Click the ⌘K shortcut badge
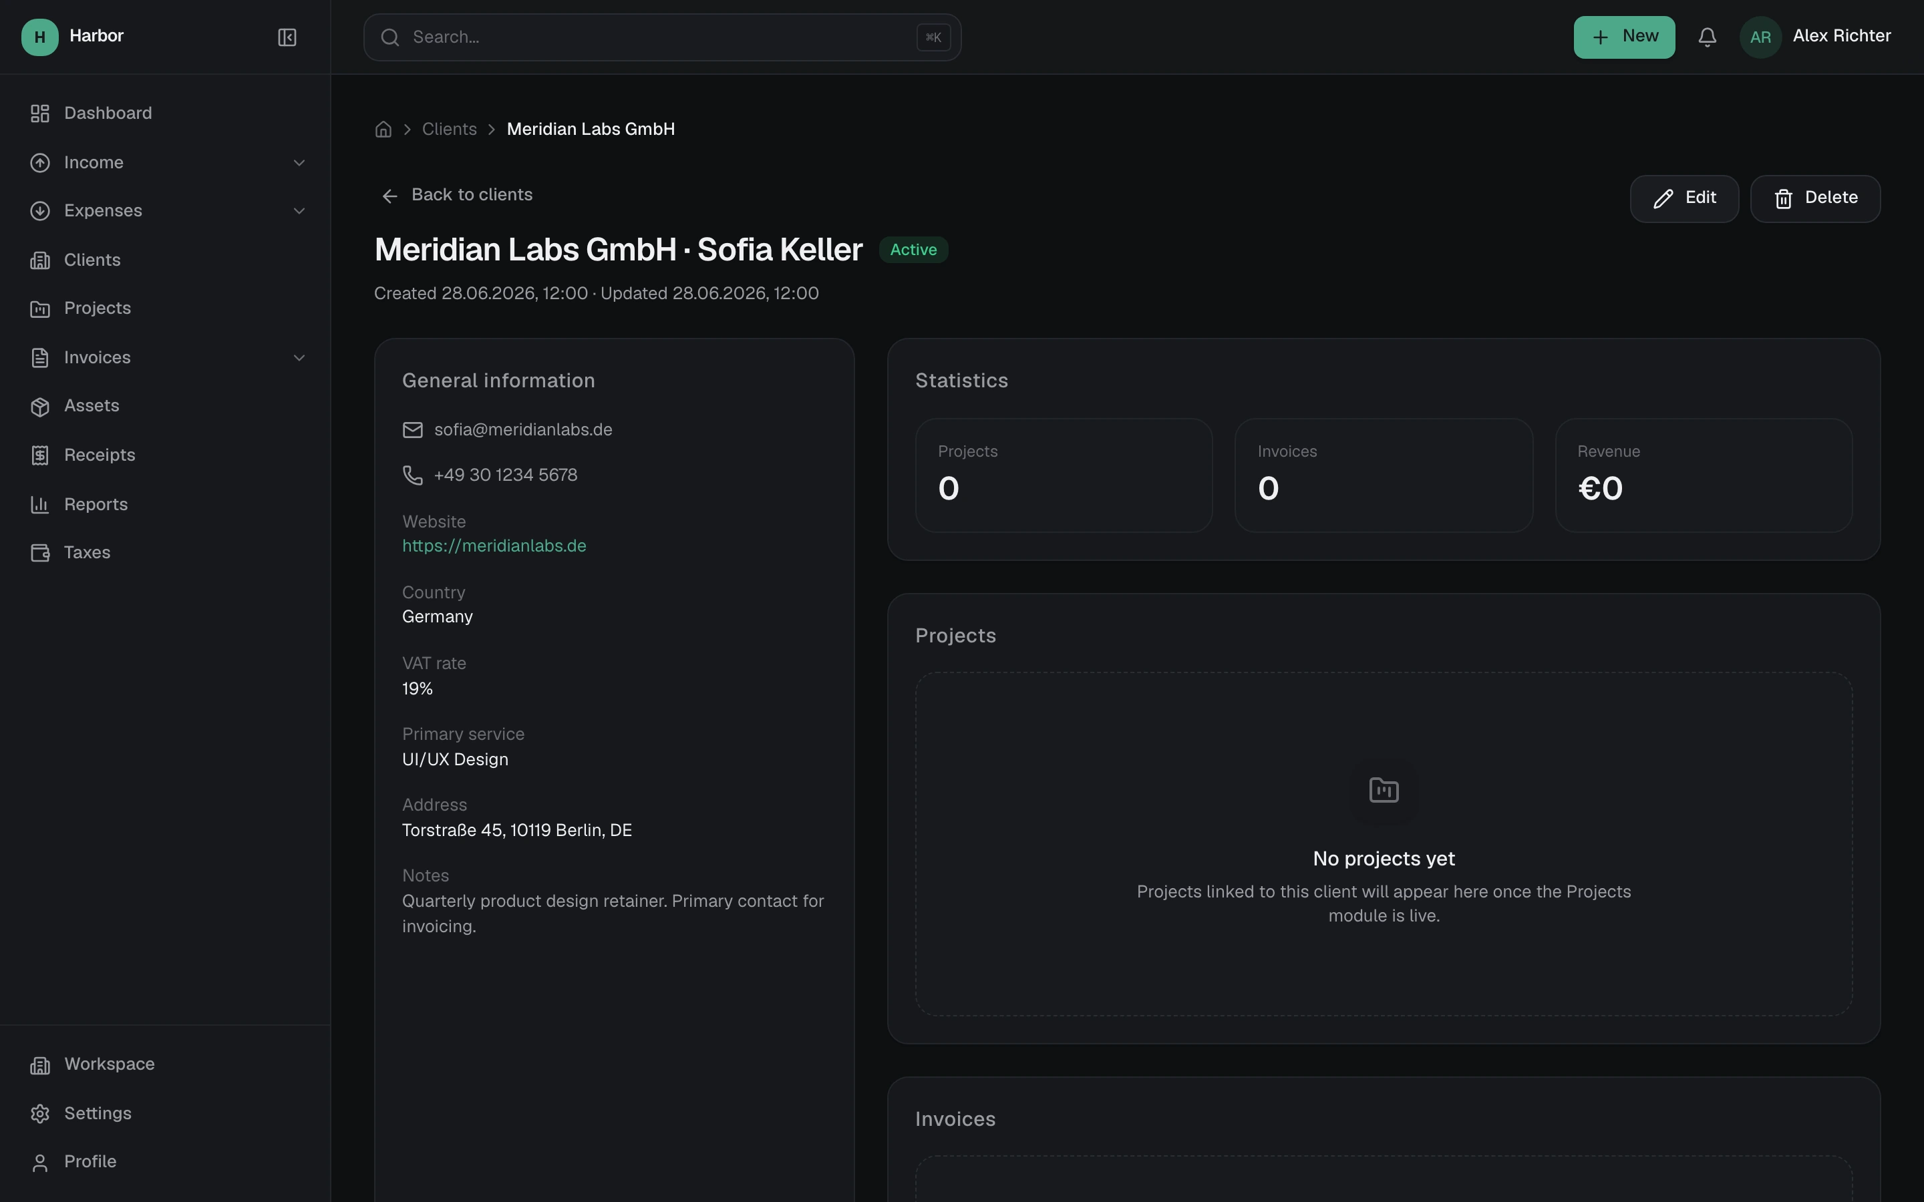This screenshot has height=1202, width=1924. tap(933, 37)
